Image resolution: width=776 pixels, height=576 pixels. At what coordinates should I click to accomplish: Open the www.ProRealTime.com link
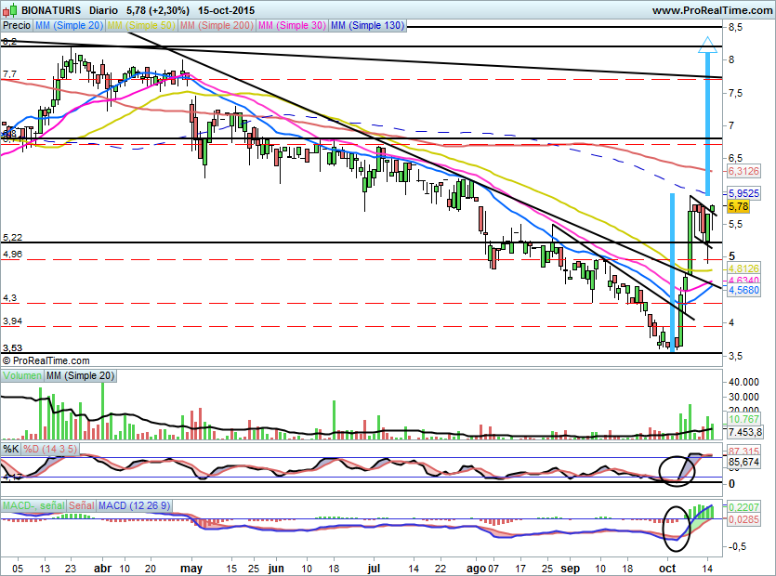pyautogui.click(x=712, y=10)
